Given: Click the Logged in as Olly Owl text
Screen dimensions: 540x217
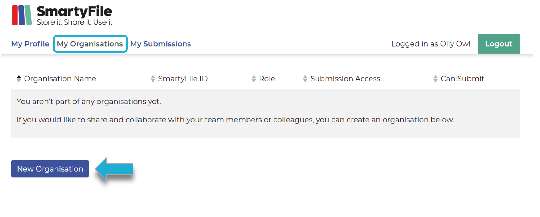Looking at the screenshot, I should 431,44.
